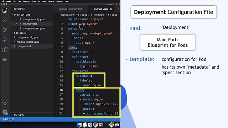Click 'matchLabels:' key in editor
228x128 pixels.
click(x=87, y=62)
